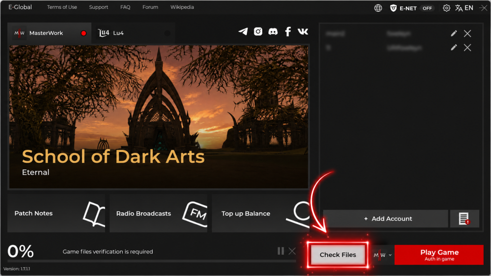Click the globe network icon

pyautogui.click(x=378, y=8)
